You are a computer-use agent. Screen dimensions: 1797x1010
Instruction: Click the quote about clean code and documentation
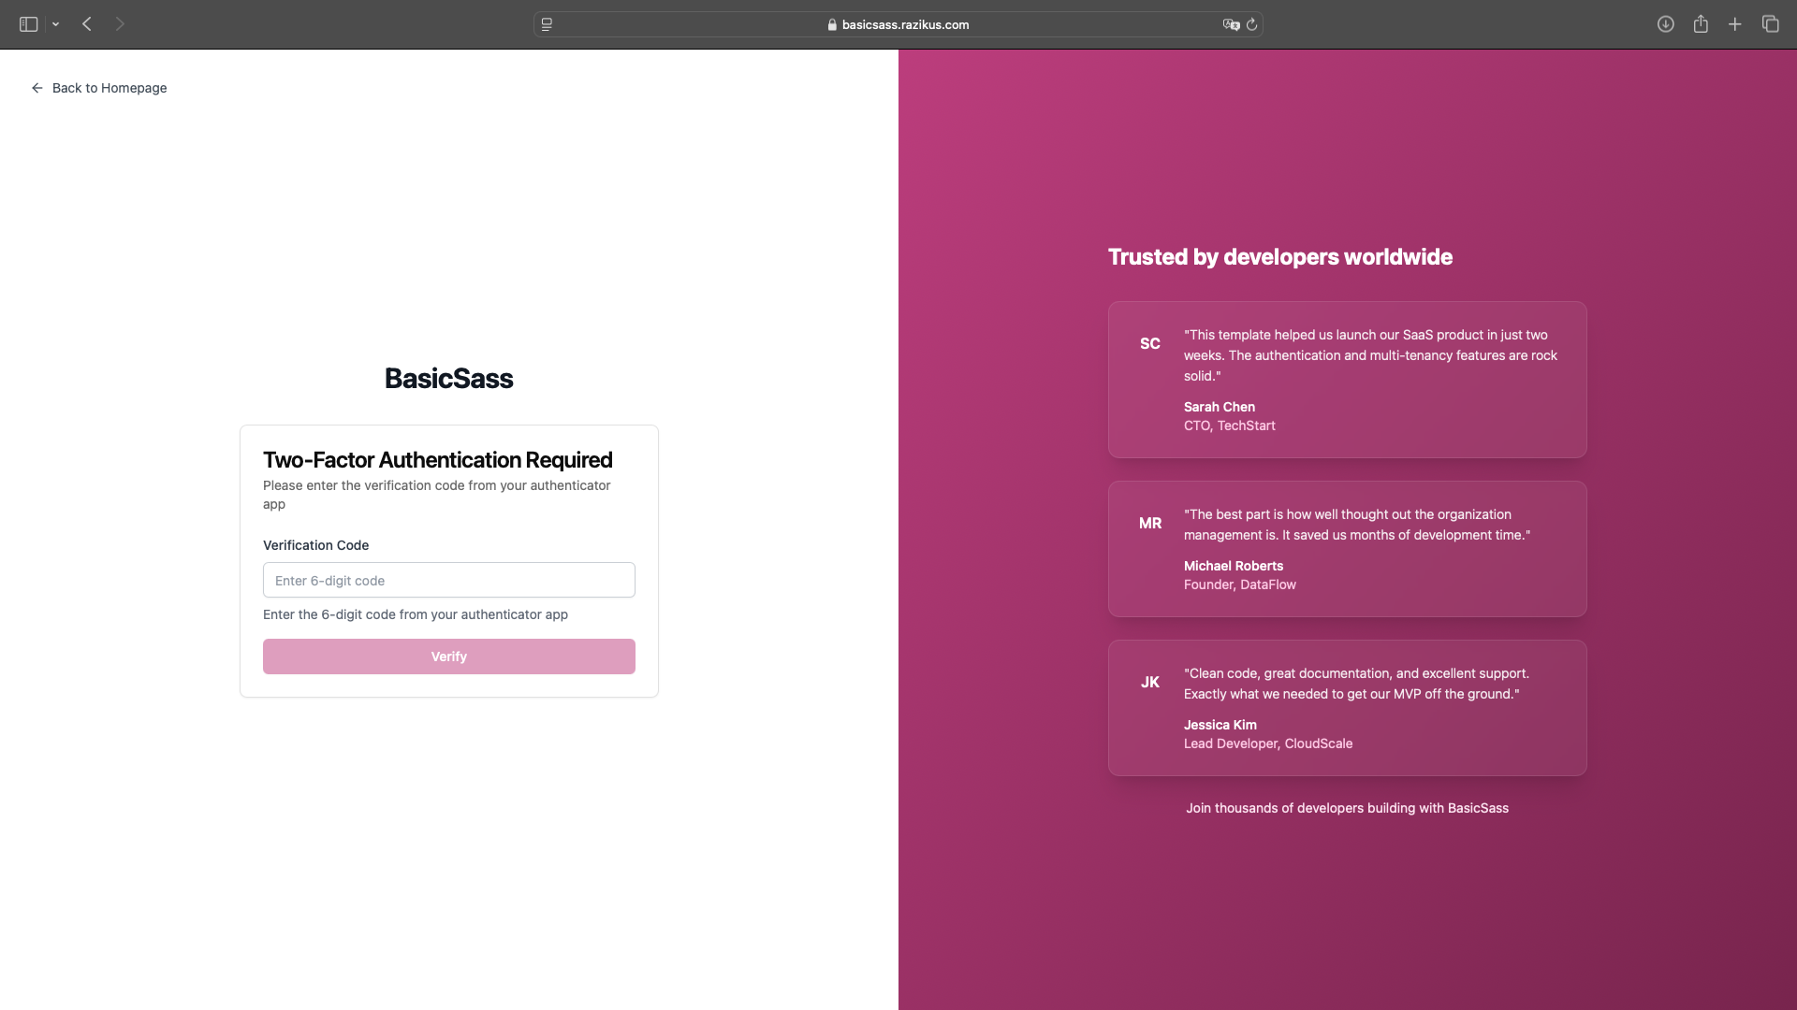[1357, 684]
